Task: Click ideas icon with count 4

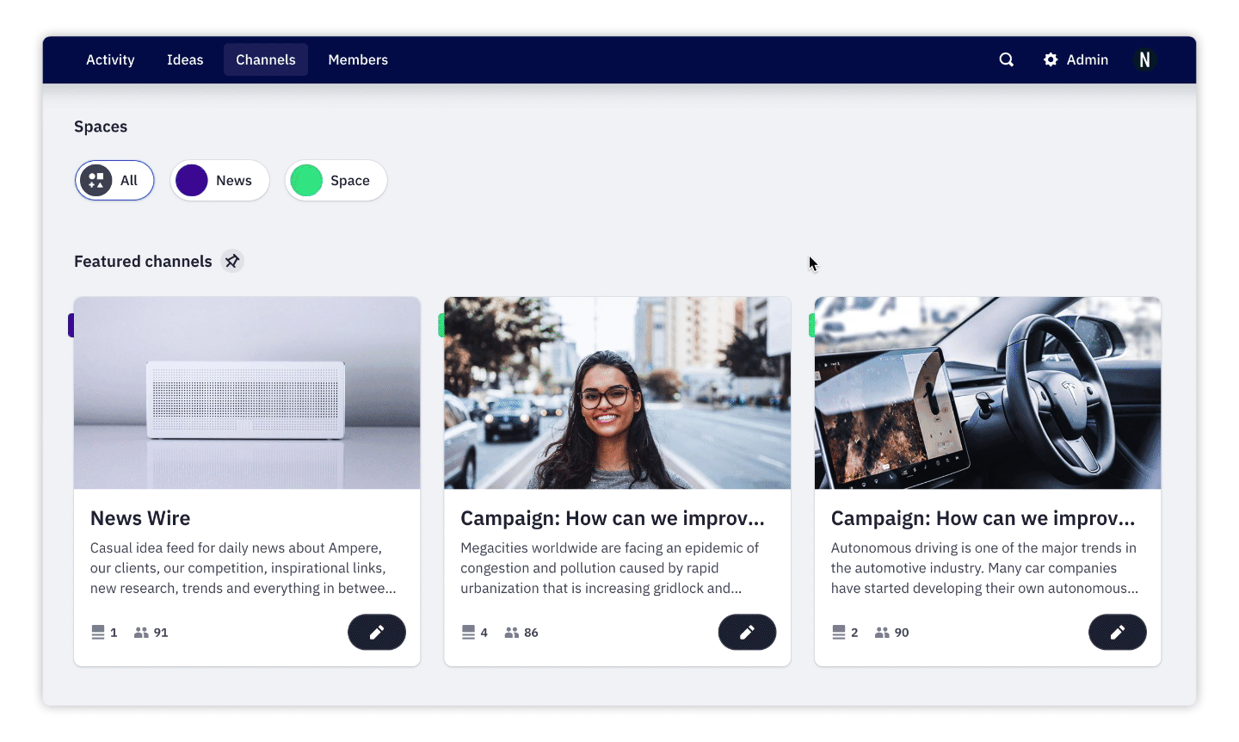Action: [x=468, y=632]
